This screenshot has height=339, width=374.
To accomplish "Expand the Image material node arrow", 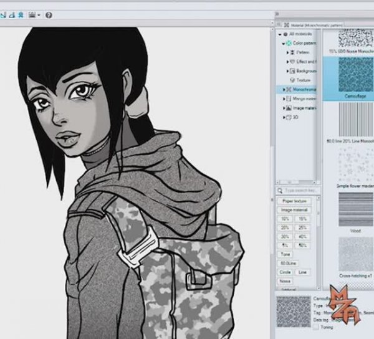I will tap(284, 108).
